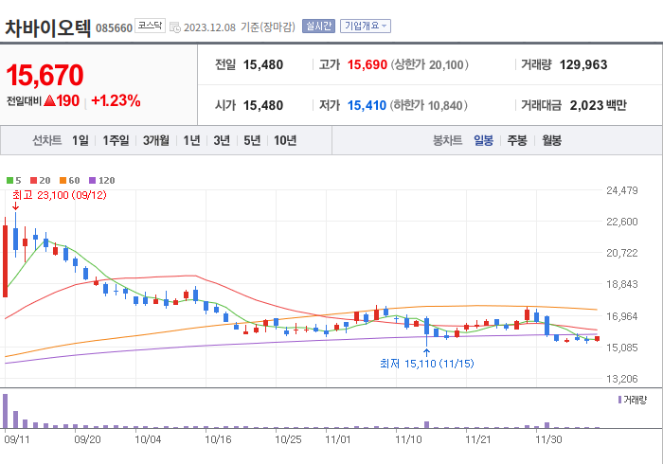Click the green 5-day moving average swatch
Viewport: 663px width, 464px height.
pos(9,181)
